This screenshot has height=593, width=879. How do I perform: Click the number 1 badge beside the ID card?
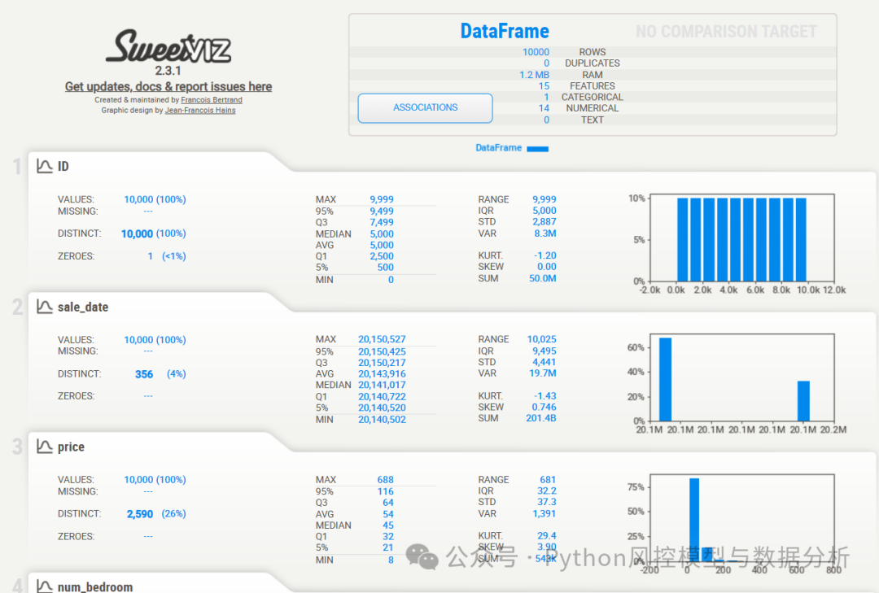[15, 166]
